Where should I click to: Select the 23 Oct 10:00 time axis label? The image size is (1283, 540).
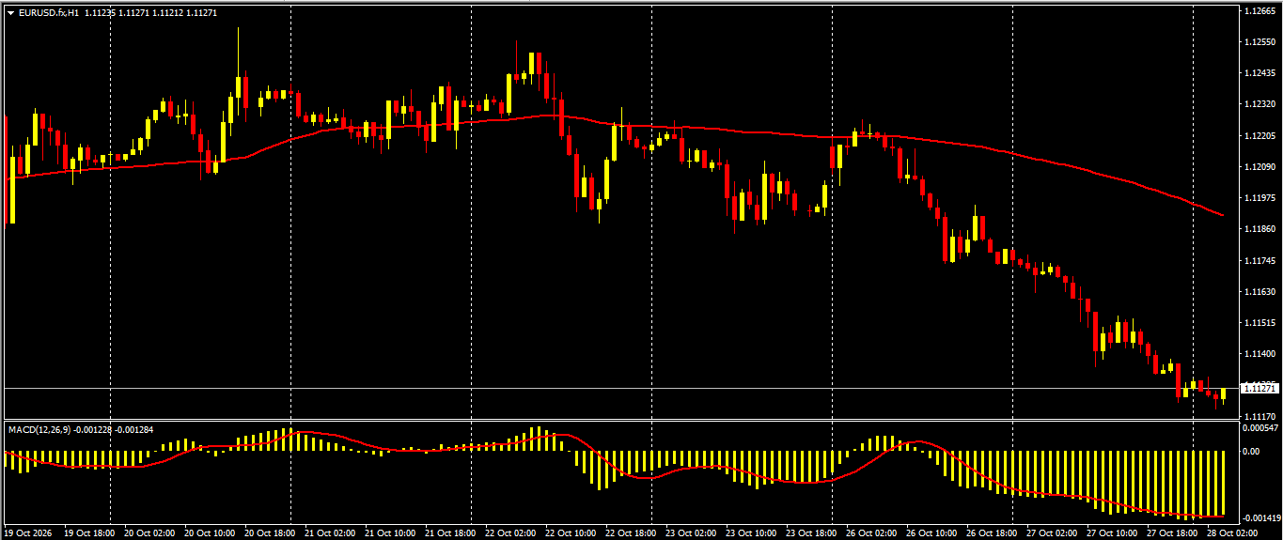click(751, 532)
